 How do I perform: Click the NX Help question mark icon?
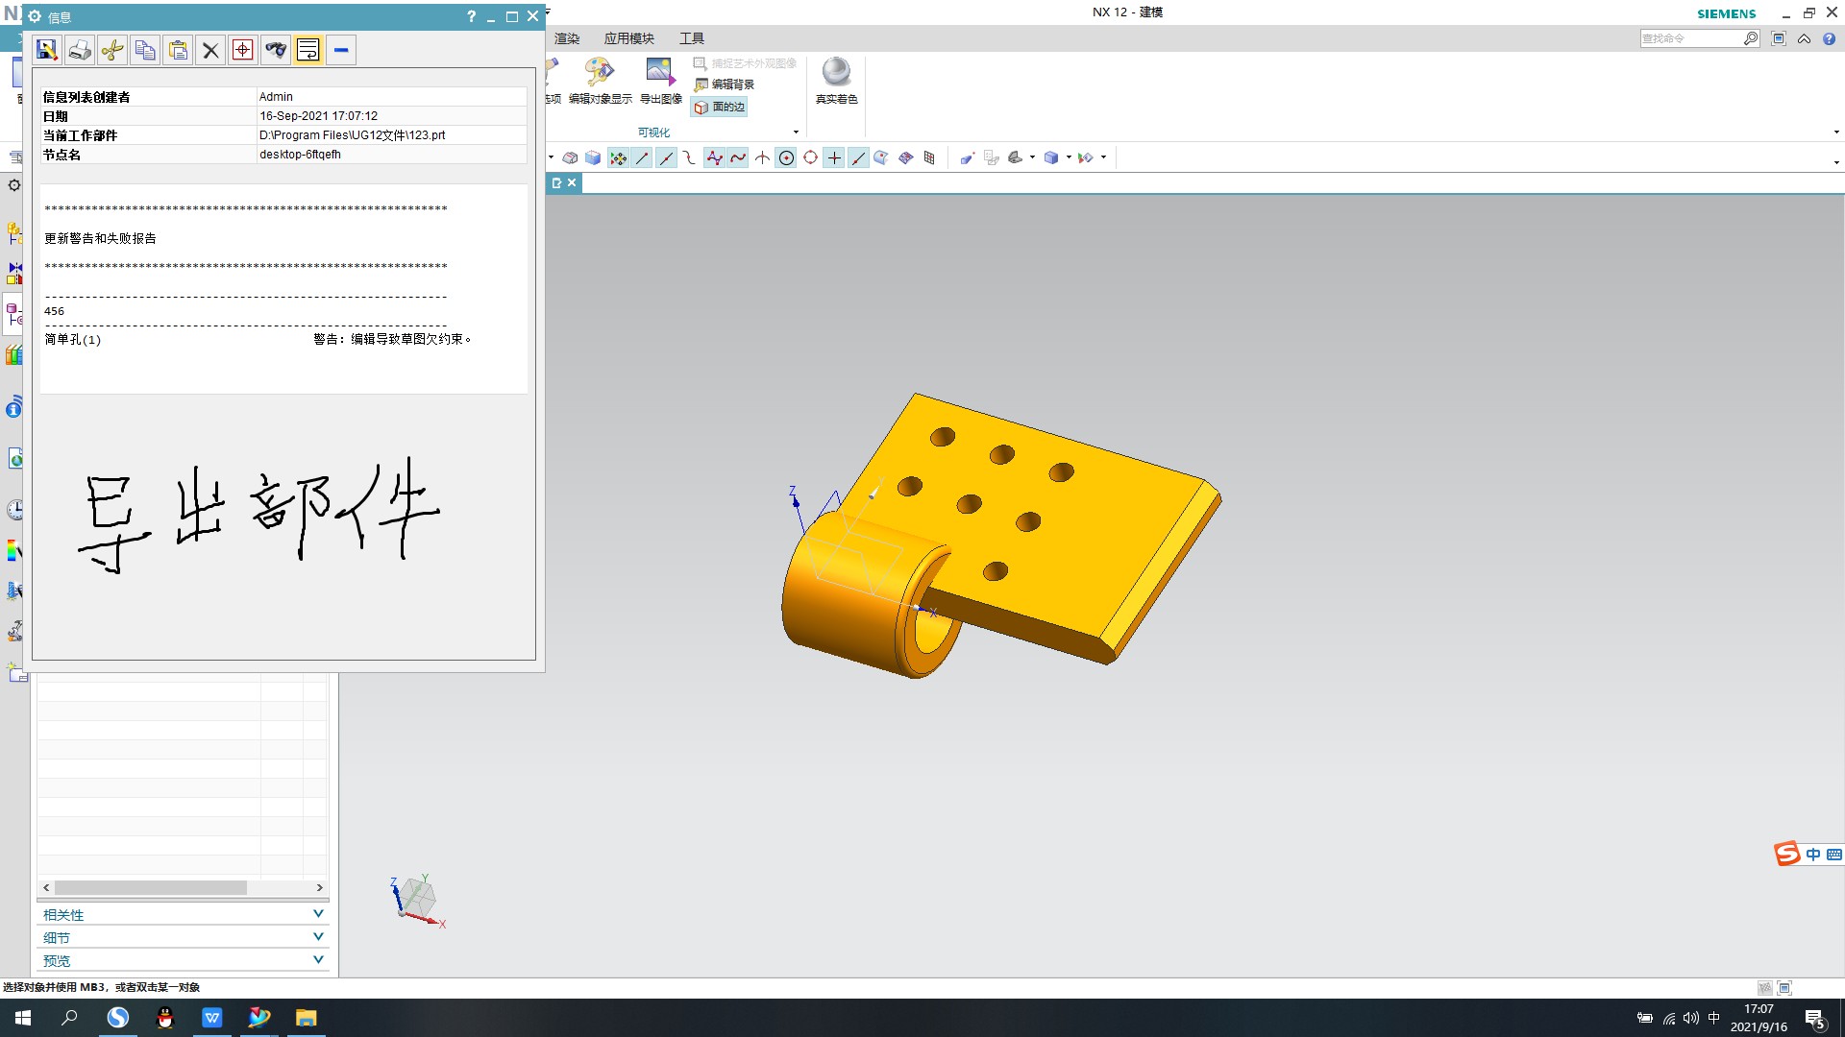point(1830,38)
